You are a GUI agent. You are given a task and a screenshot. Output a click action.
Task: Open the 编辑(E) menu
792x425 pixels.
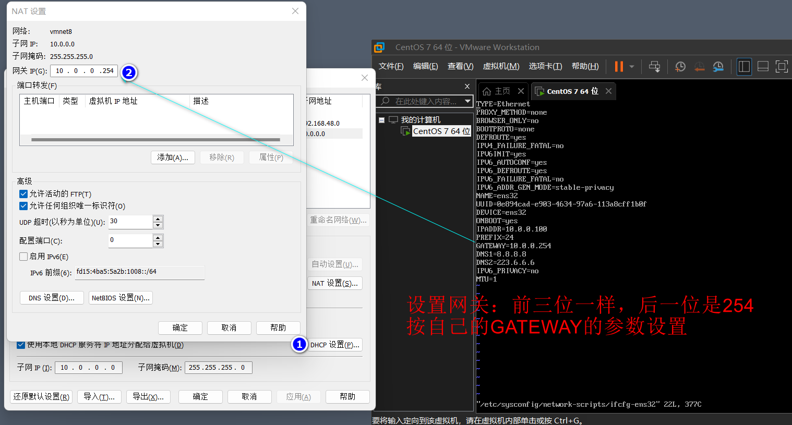click(x=425, y=66)
